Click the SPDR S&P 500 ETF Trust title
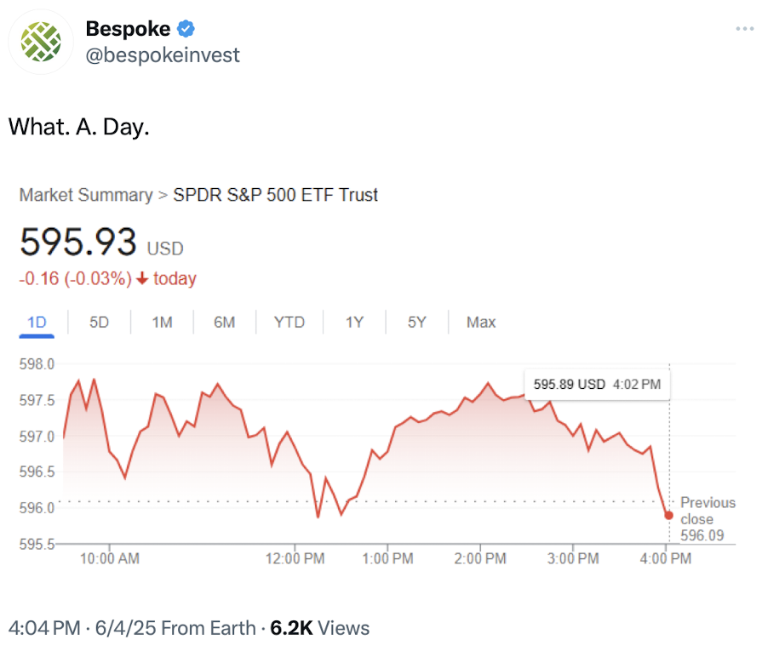 tap(275, 195)
